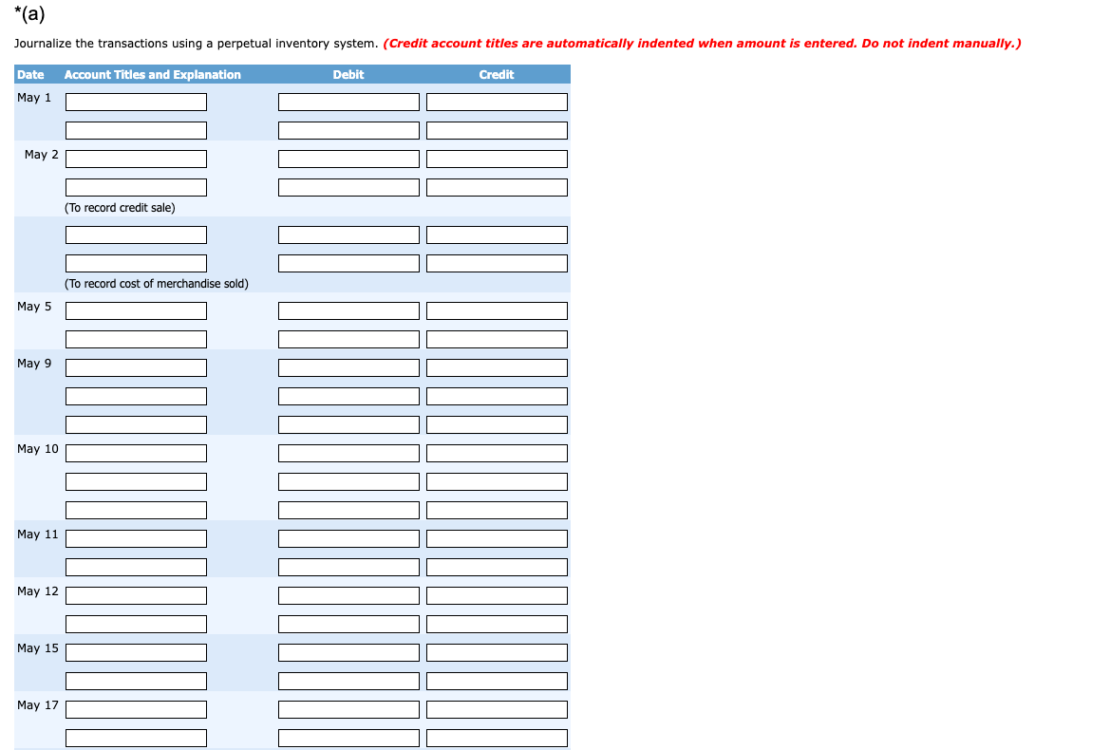Click the May 10 first debit field
Image resolution: width=1110 pixels, height=750 pixels.
pyautogui.click(x=348, y=454)
